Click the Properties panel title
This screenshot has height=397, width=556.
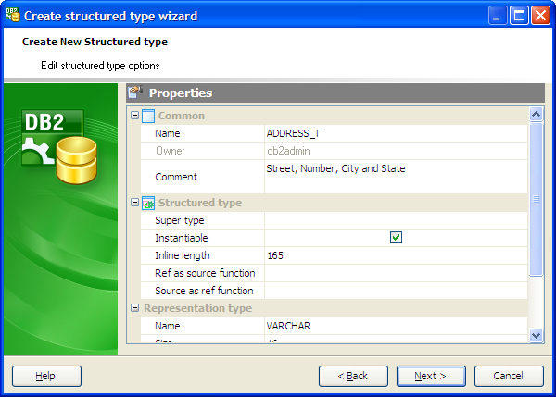pyautogui.click(x=181, y=93)
